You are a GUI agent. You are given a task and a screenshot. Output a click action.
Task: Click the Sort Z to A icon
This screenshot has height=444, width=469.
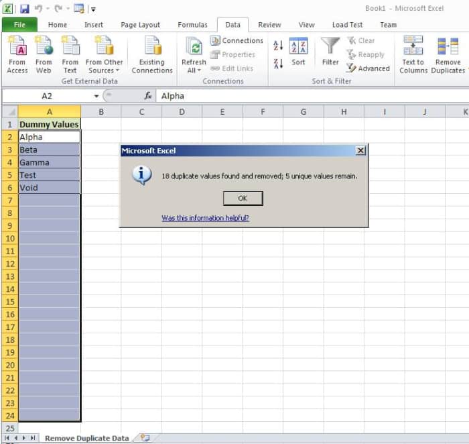coord(279,63)
